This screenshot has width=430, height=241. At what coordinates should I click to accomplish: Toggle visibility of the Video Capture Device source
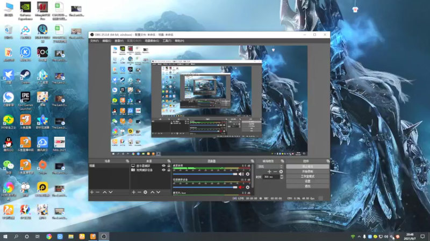(164, 170)
